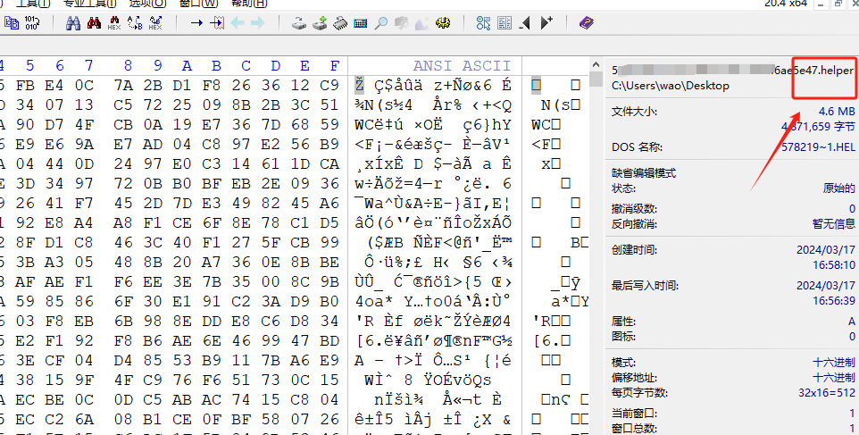The width and height of the screenshot is (859, 435).
Task: Click the blue Go To Offset arrow icon
Action: 196,23
